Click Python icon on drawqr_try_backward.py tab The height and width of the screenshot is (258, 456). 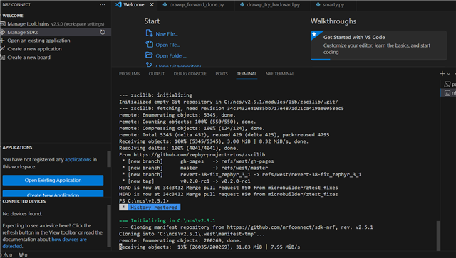[242, 5]
